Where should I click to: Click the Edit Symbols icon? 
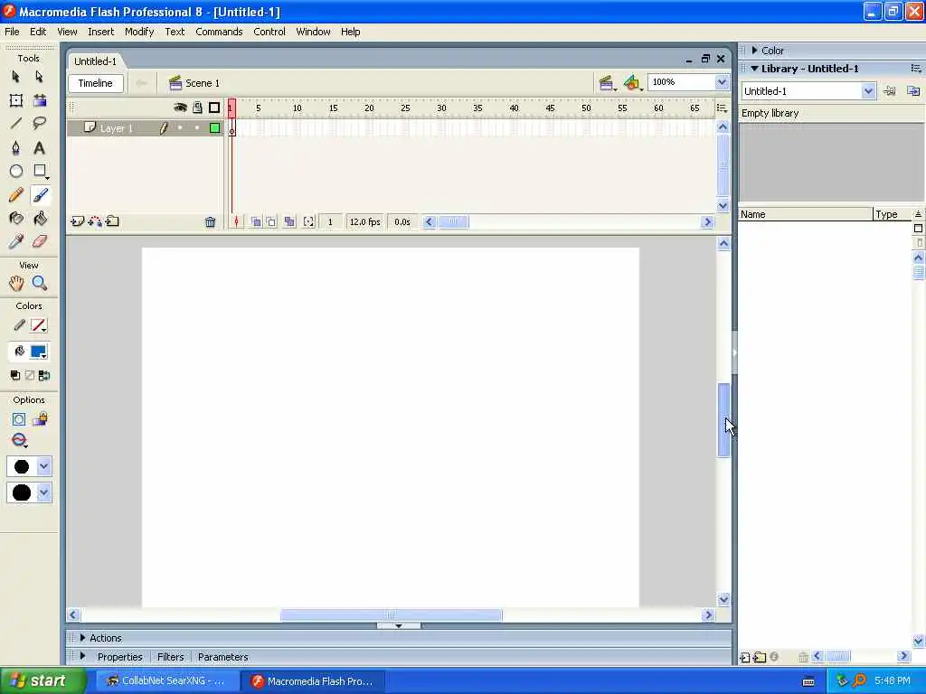coord(632,83)
